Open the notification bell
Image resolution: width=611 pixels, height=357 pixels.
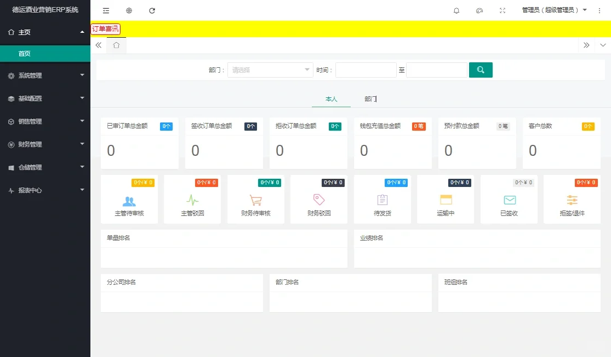(456, 10)
